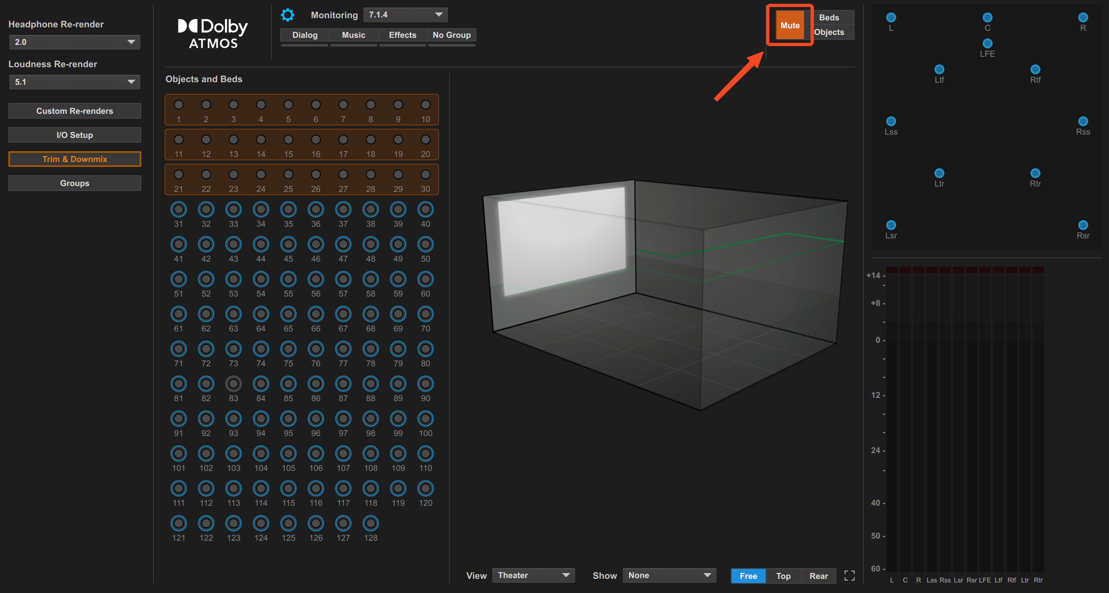Switch to the Effects group tab
Image resolution: width=1109 pixels, height=593 pixels.
click(402, 35)
